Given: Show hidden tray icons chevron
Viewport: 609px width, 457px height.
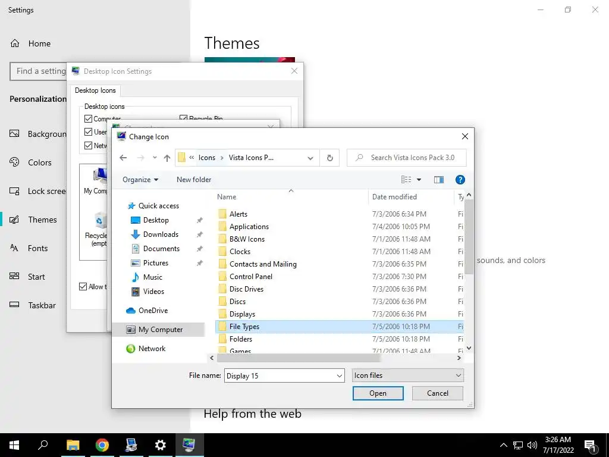Looking at the screenshot, I should (x=503, y=445).
